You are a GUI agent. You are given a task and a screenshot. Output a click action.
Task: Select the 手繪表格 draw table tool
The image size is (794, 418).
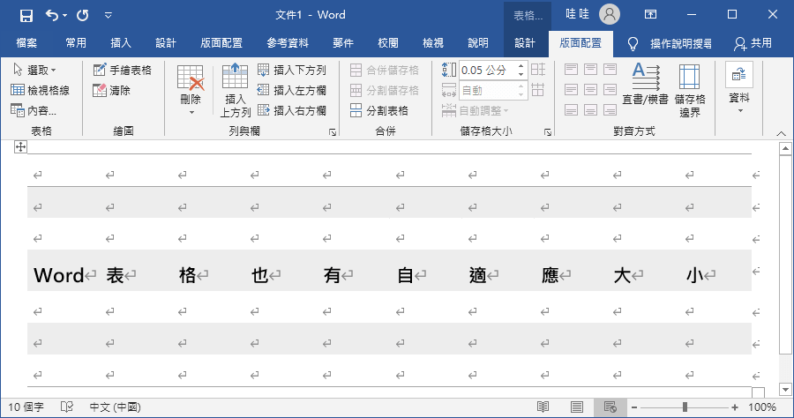[123, 70]
